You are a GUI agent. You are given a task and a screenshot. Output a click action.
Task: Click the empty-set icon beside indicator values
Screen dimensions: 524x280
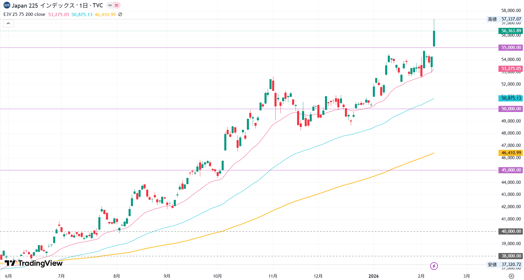click(120, 14)
